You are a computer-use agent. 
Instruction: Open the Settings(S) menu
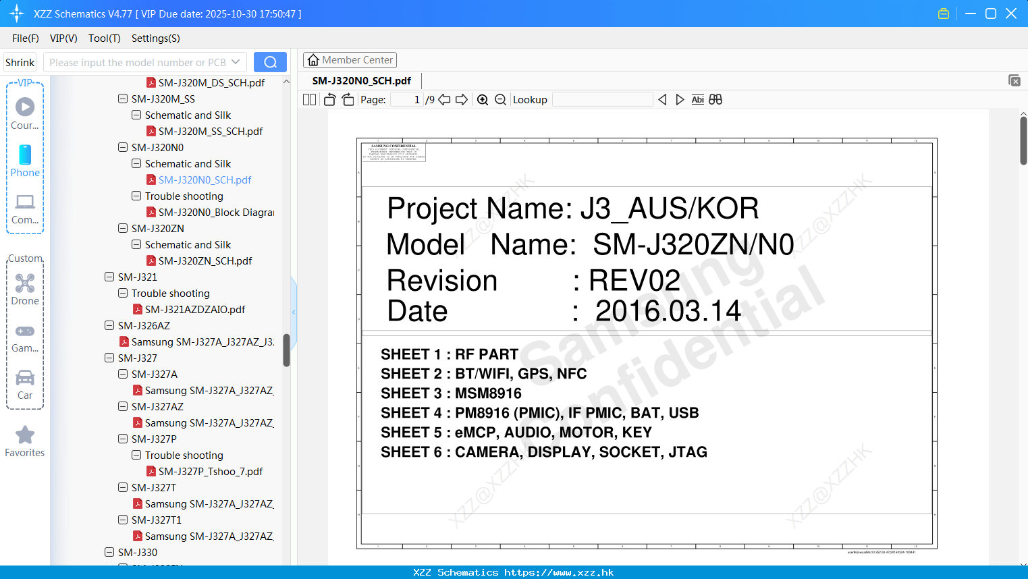tap(156, 38)
